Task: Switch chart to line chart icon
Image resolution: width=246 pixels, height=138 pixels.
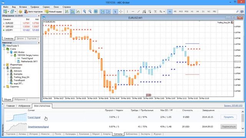Action: coord(78,11)
